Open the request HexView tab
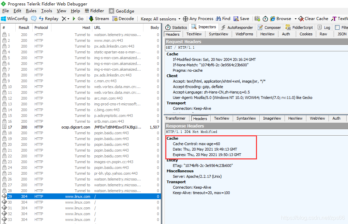The width and height of the screenshot is (348, 224). click(x=267, y=34)
